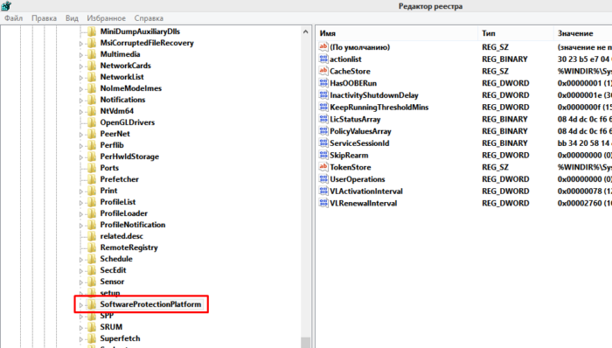Select the ProfileLoader tree key

(x=124, y=213)
